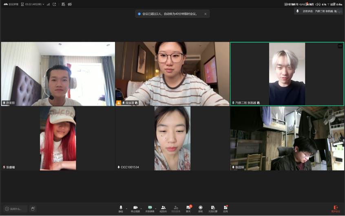Open the members list (成员)
The width and height of the screenshot is (345, 216).
coord(163,209)
